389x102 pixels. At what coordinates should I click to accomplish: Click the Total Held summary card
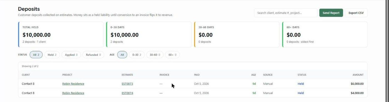61,34
